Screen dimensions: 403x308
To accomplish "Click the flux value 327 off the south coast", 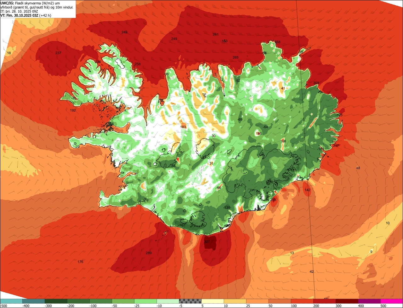I will (207, 242).
